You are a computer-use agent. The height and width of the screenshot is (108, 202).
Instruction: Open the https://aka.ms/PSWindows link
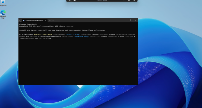(x=94, y=30)
